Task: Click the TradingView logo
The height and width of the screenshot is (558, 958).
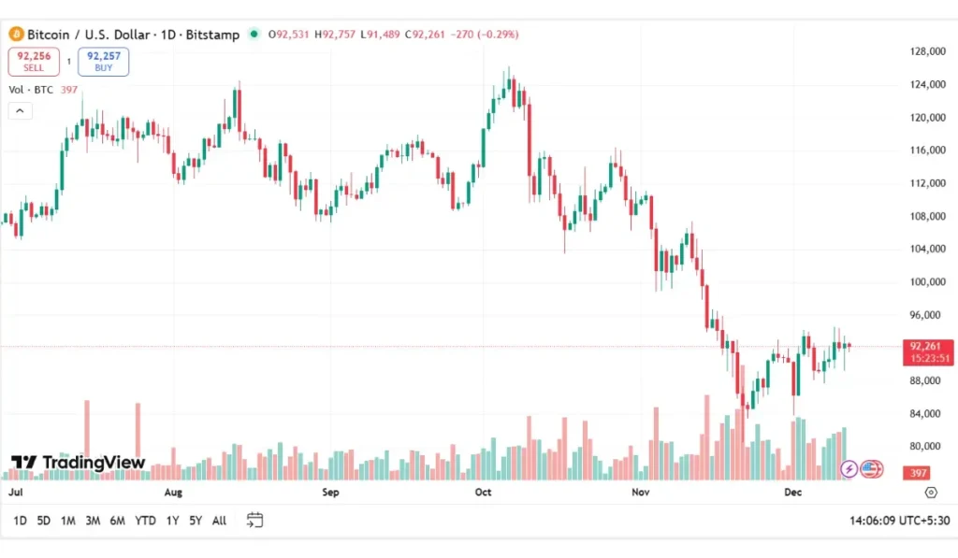Action: [79, 463]
